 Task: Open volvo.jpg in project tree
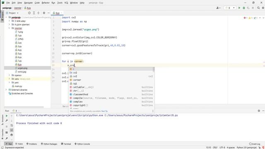click(22, 72)
